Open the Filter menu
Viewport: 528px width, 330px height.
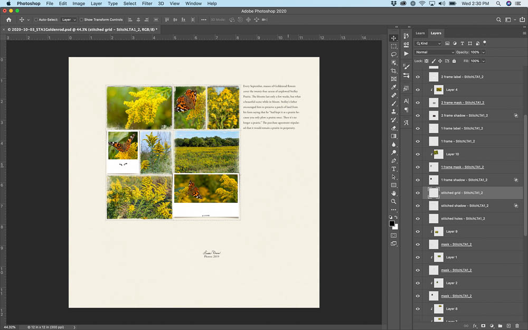coord(147,3)
